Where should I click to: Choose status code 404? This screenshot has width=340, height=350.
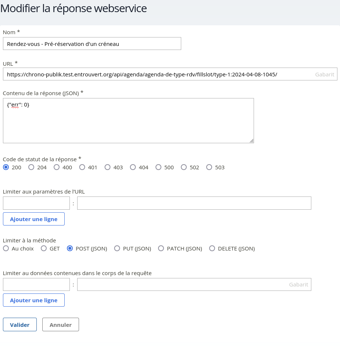pos(133,167)
